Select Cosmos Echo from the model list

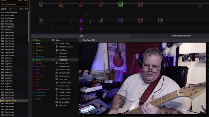coord(64,86)
